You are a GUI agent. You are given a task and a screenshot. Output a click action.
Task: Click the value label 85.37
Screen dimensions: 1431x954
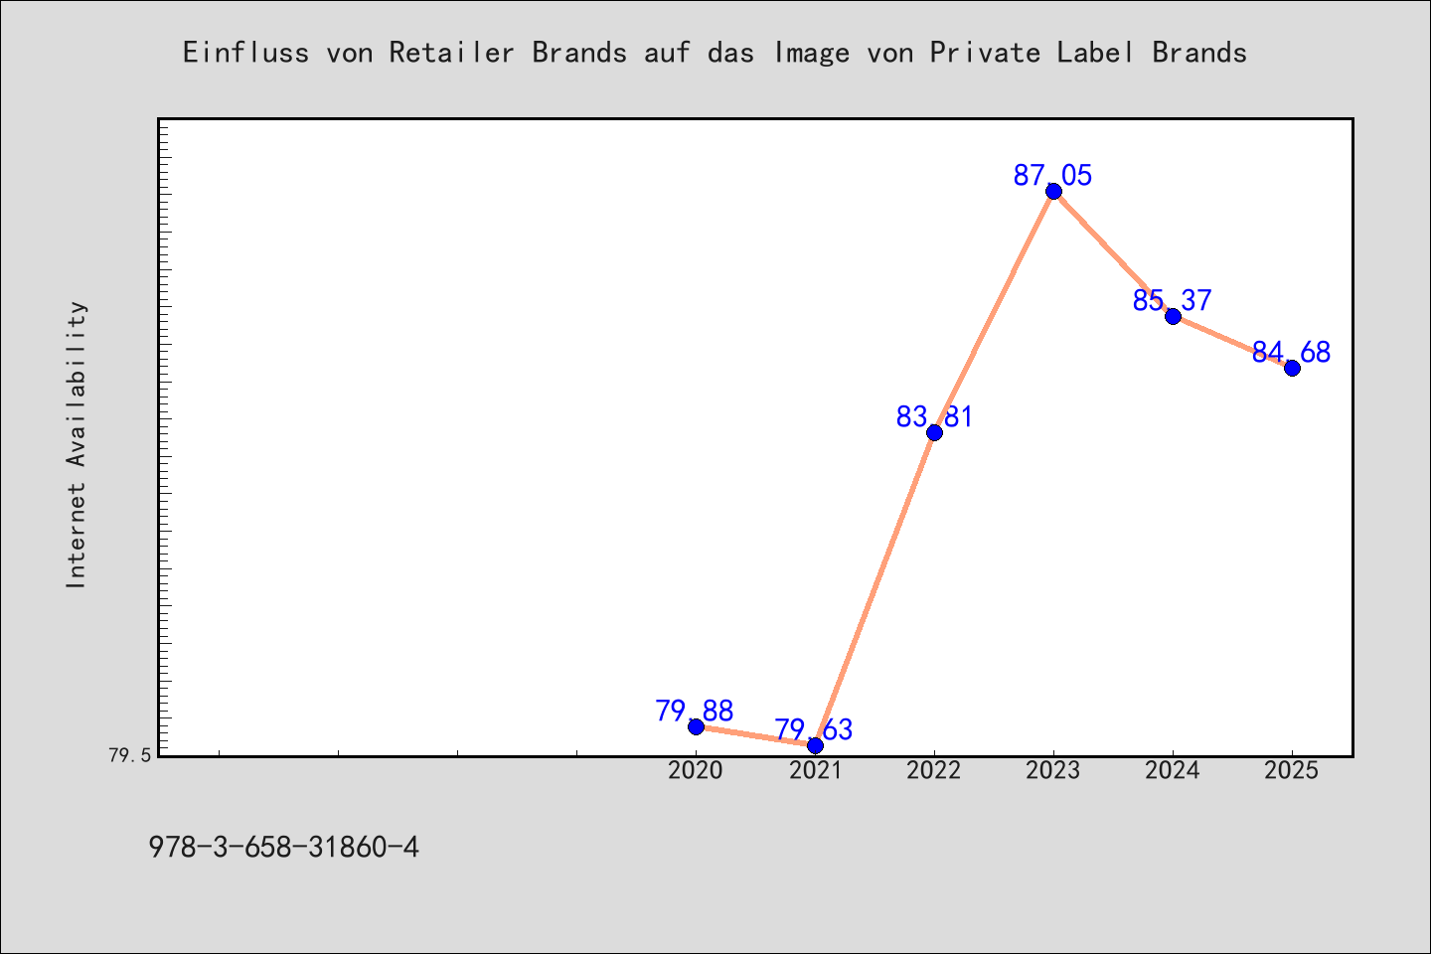1173,300
